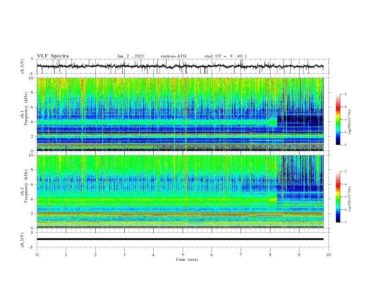Screen dimensions: 370x286
Task: Click the time axis tick label "9"
Action: point(299,255)
